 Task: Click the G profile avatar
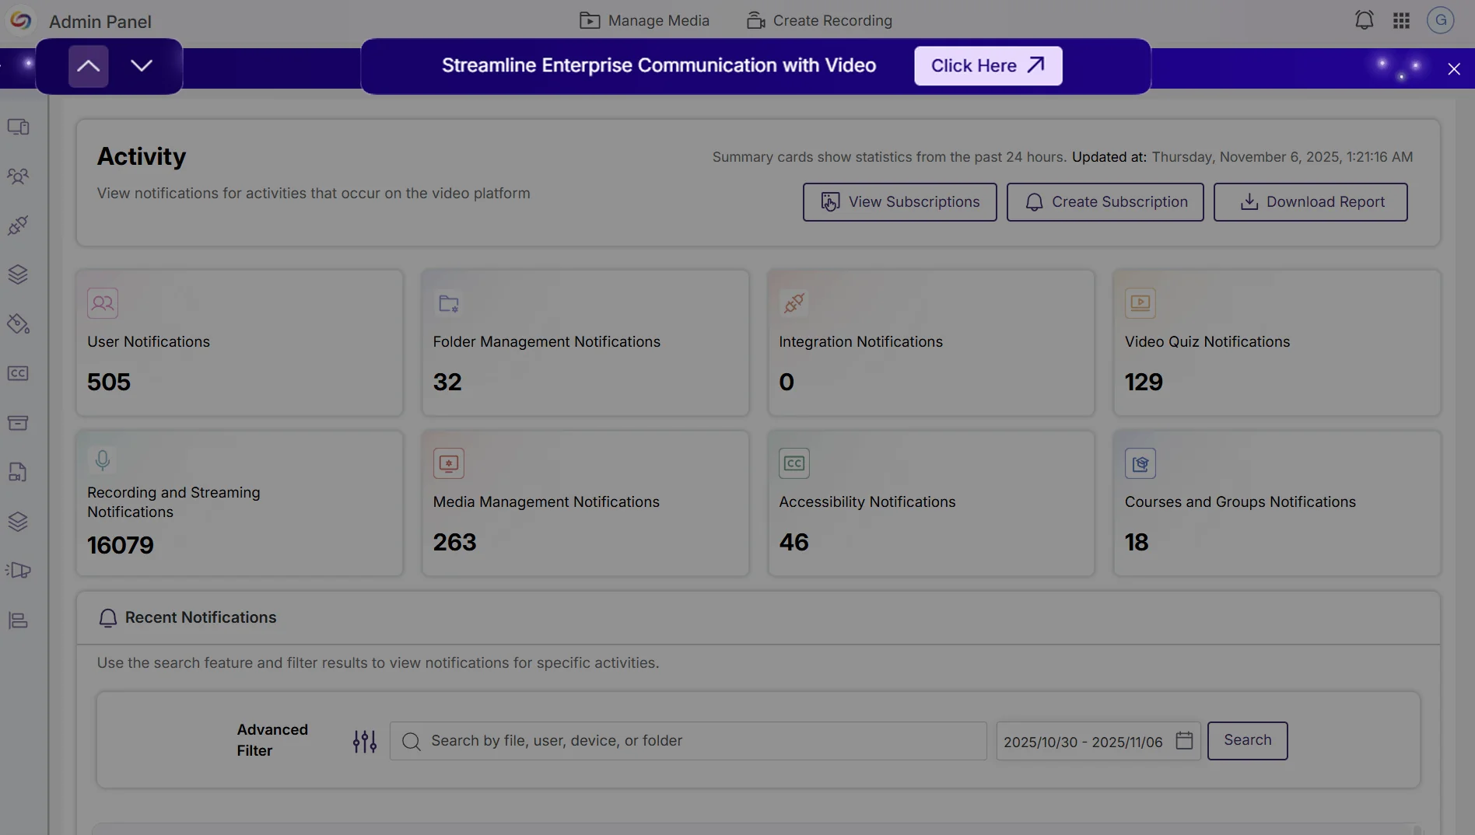(1441, 20)
